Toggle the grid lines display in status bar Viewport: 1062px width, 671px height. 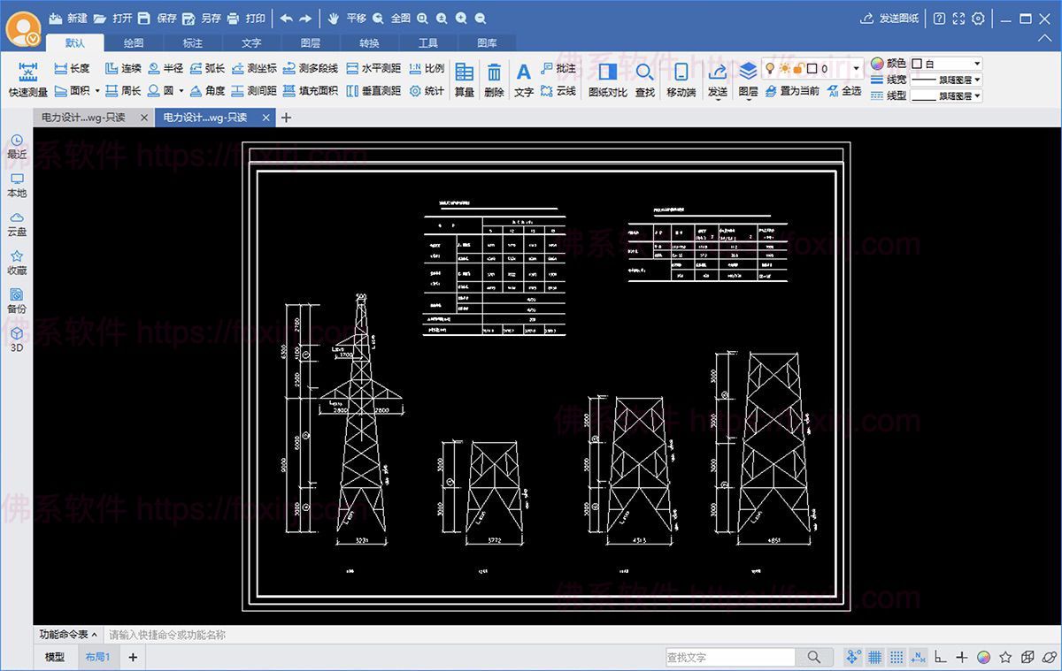874,657
